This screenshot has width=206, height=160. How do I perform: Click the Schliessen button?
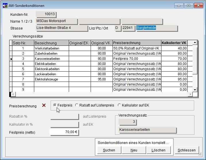pos(187,150)
